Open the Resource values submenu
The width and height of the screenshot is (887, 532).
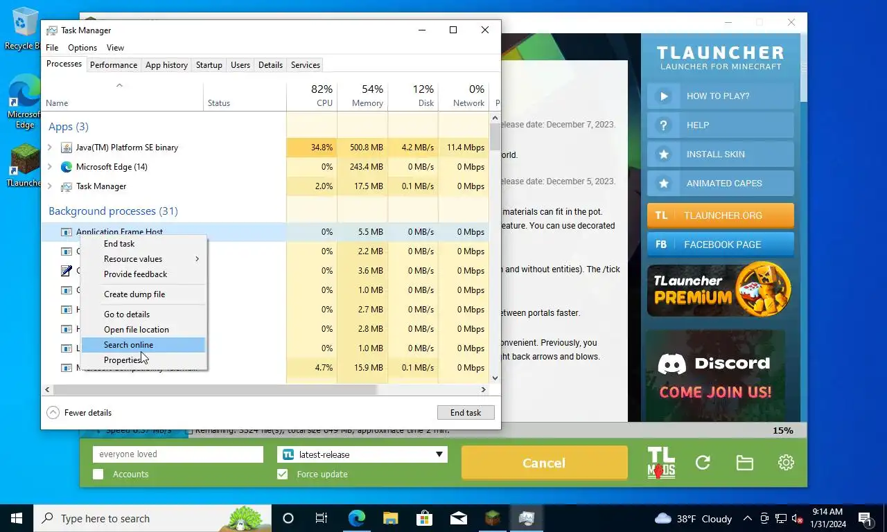click(x=144, y=259)
